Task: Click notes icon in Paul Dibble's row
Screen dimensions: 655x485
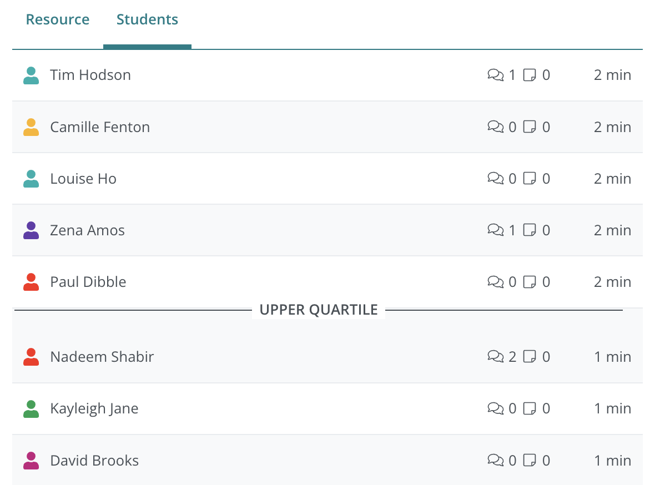Action: coord(530,282)
